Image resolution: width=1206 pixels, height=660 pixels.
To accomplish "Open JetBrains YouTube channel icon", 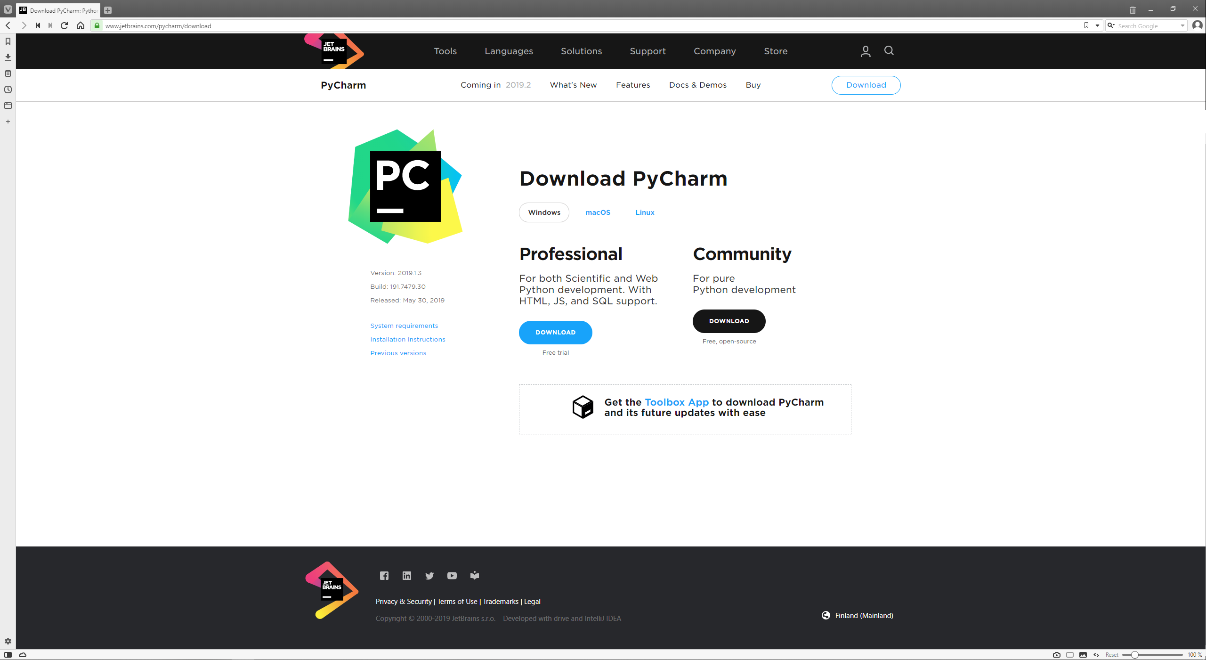I will pyautogui.click(x=452, y=576).
